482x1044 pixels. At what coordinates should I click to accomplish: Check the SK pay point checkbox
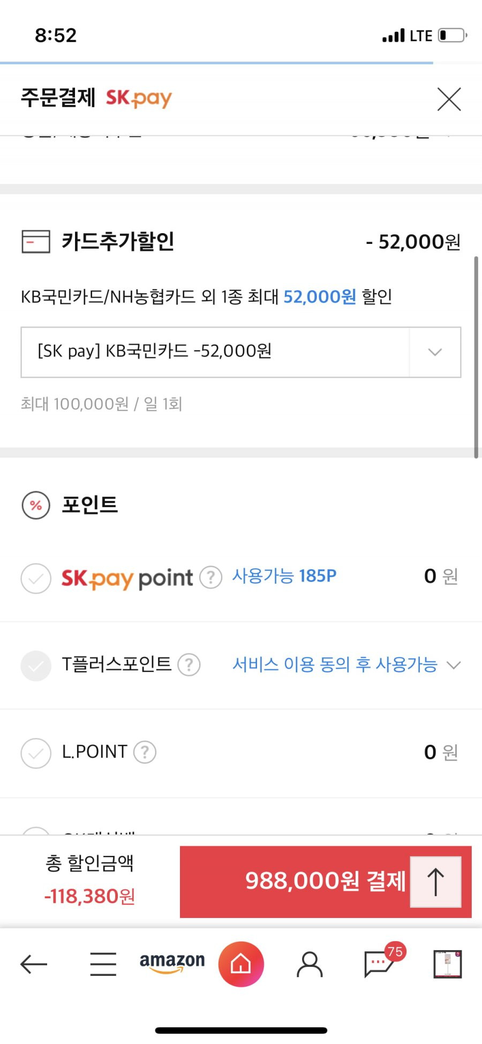(x=36, y=578)
